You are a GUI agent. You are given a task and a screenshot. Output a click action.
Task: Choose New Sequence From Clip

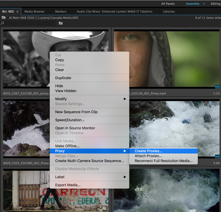tap(89, 112)
